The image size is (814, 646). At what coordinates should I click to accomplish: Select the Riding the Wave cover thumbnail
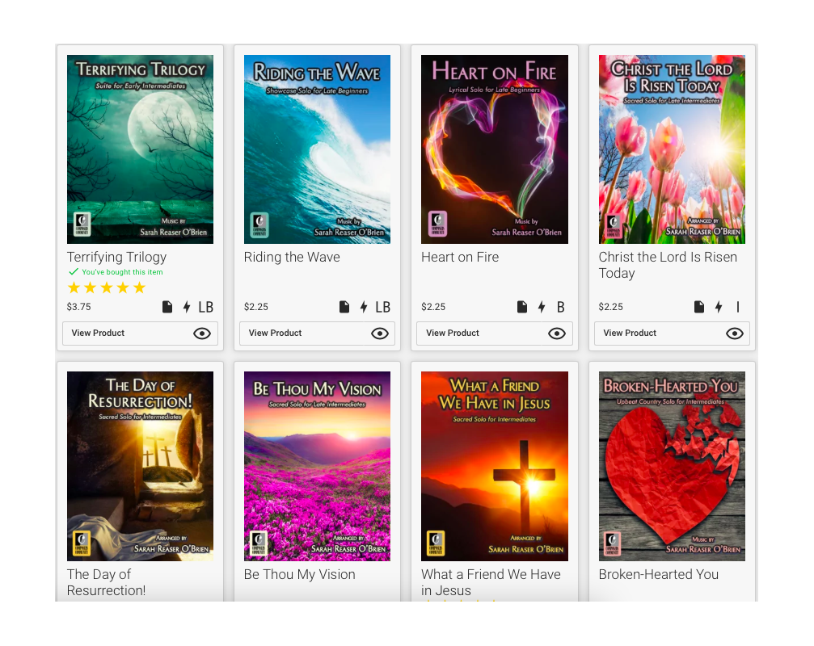click(317, 149)
